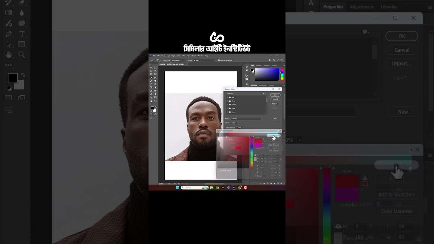Click the Color panel rainbow hue strip
The width and height of the screenshot is (434, 244).
pyautogui.click(x=282, y=75)
